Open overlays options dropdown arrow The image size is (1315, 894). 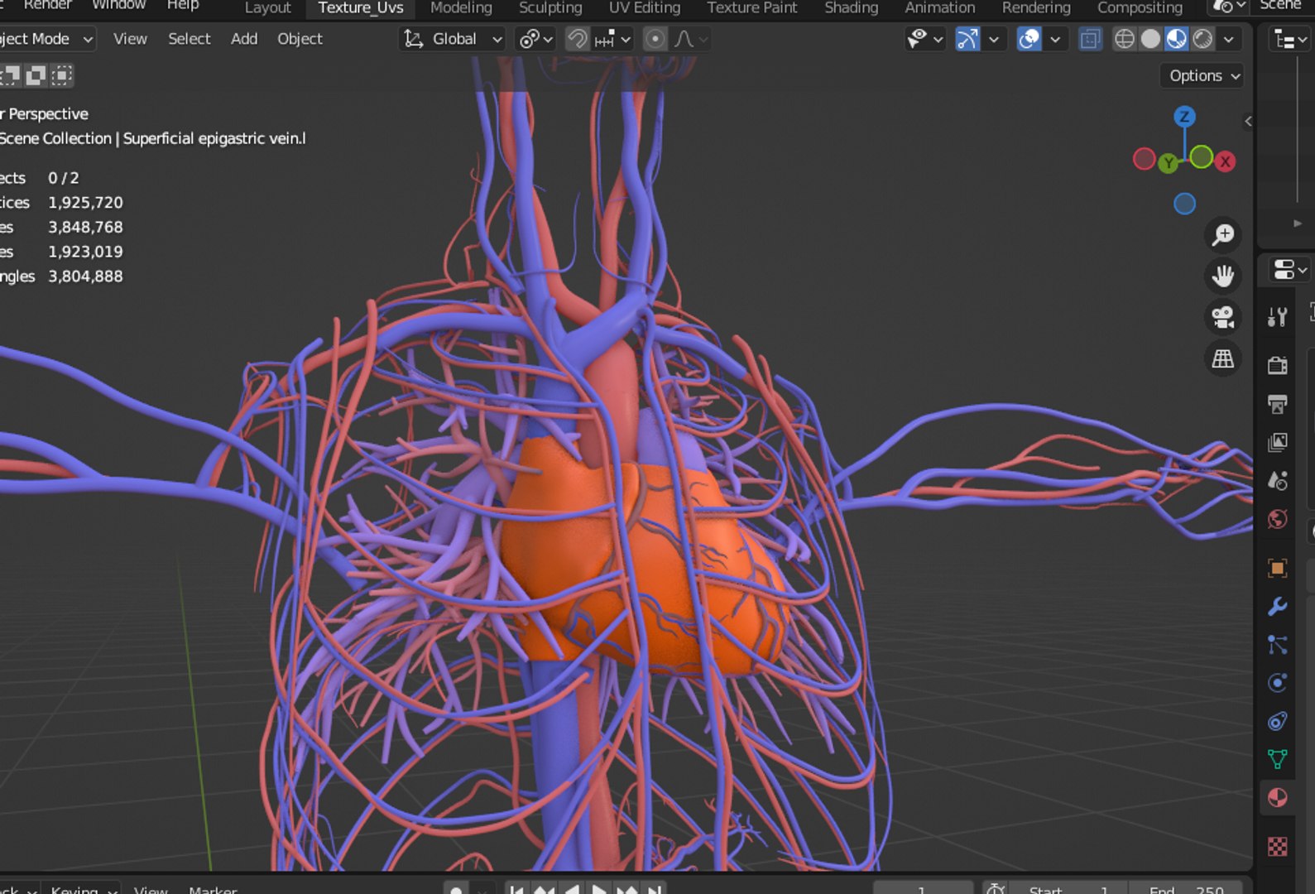(x=1055, y=39)
